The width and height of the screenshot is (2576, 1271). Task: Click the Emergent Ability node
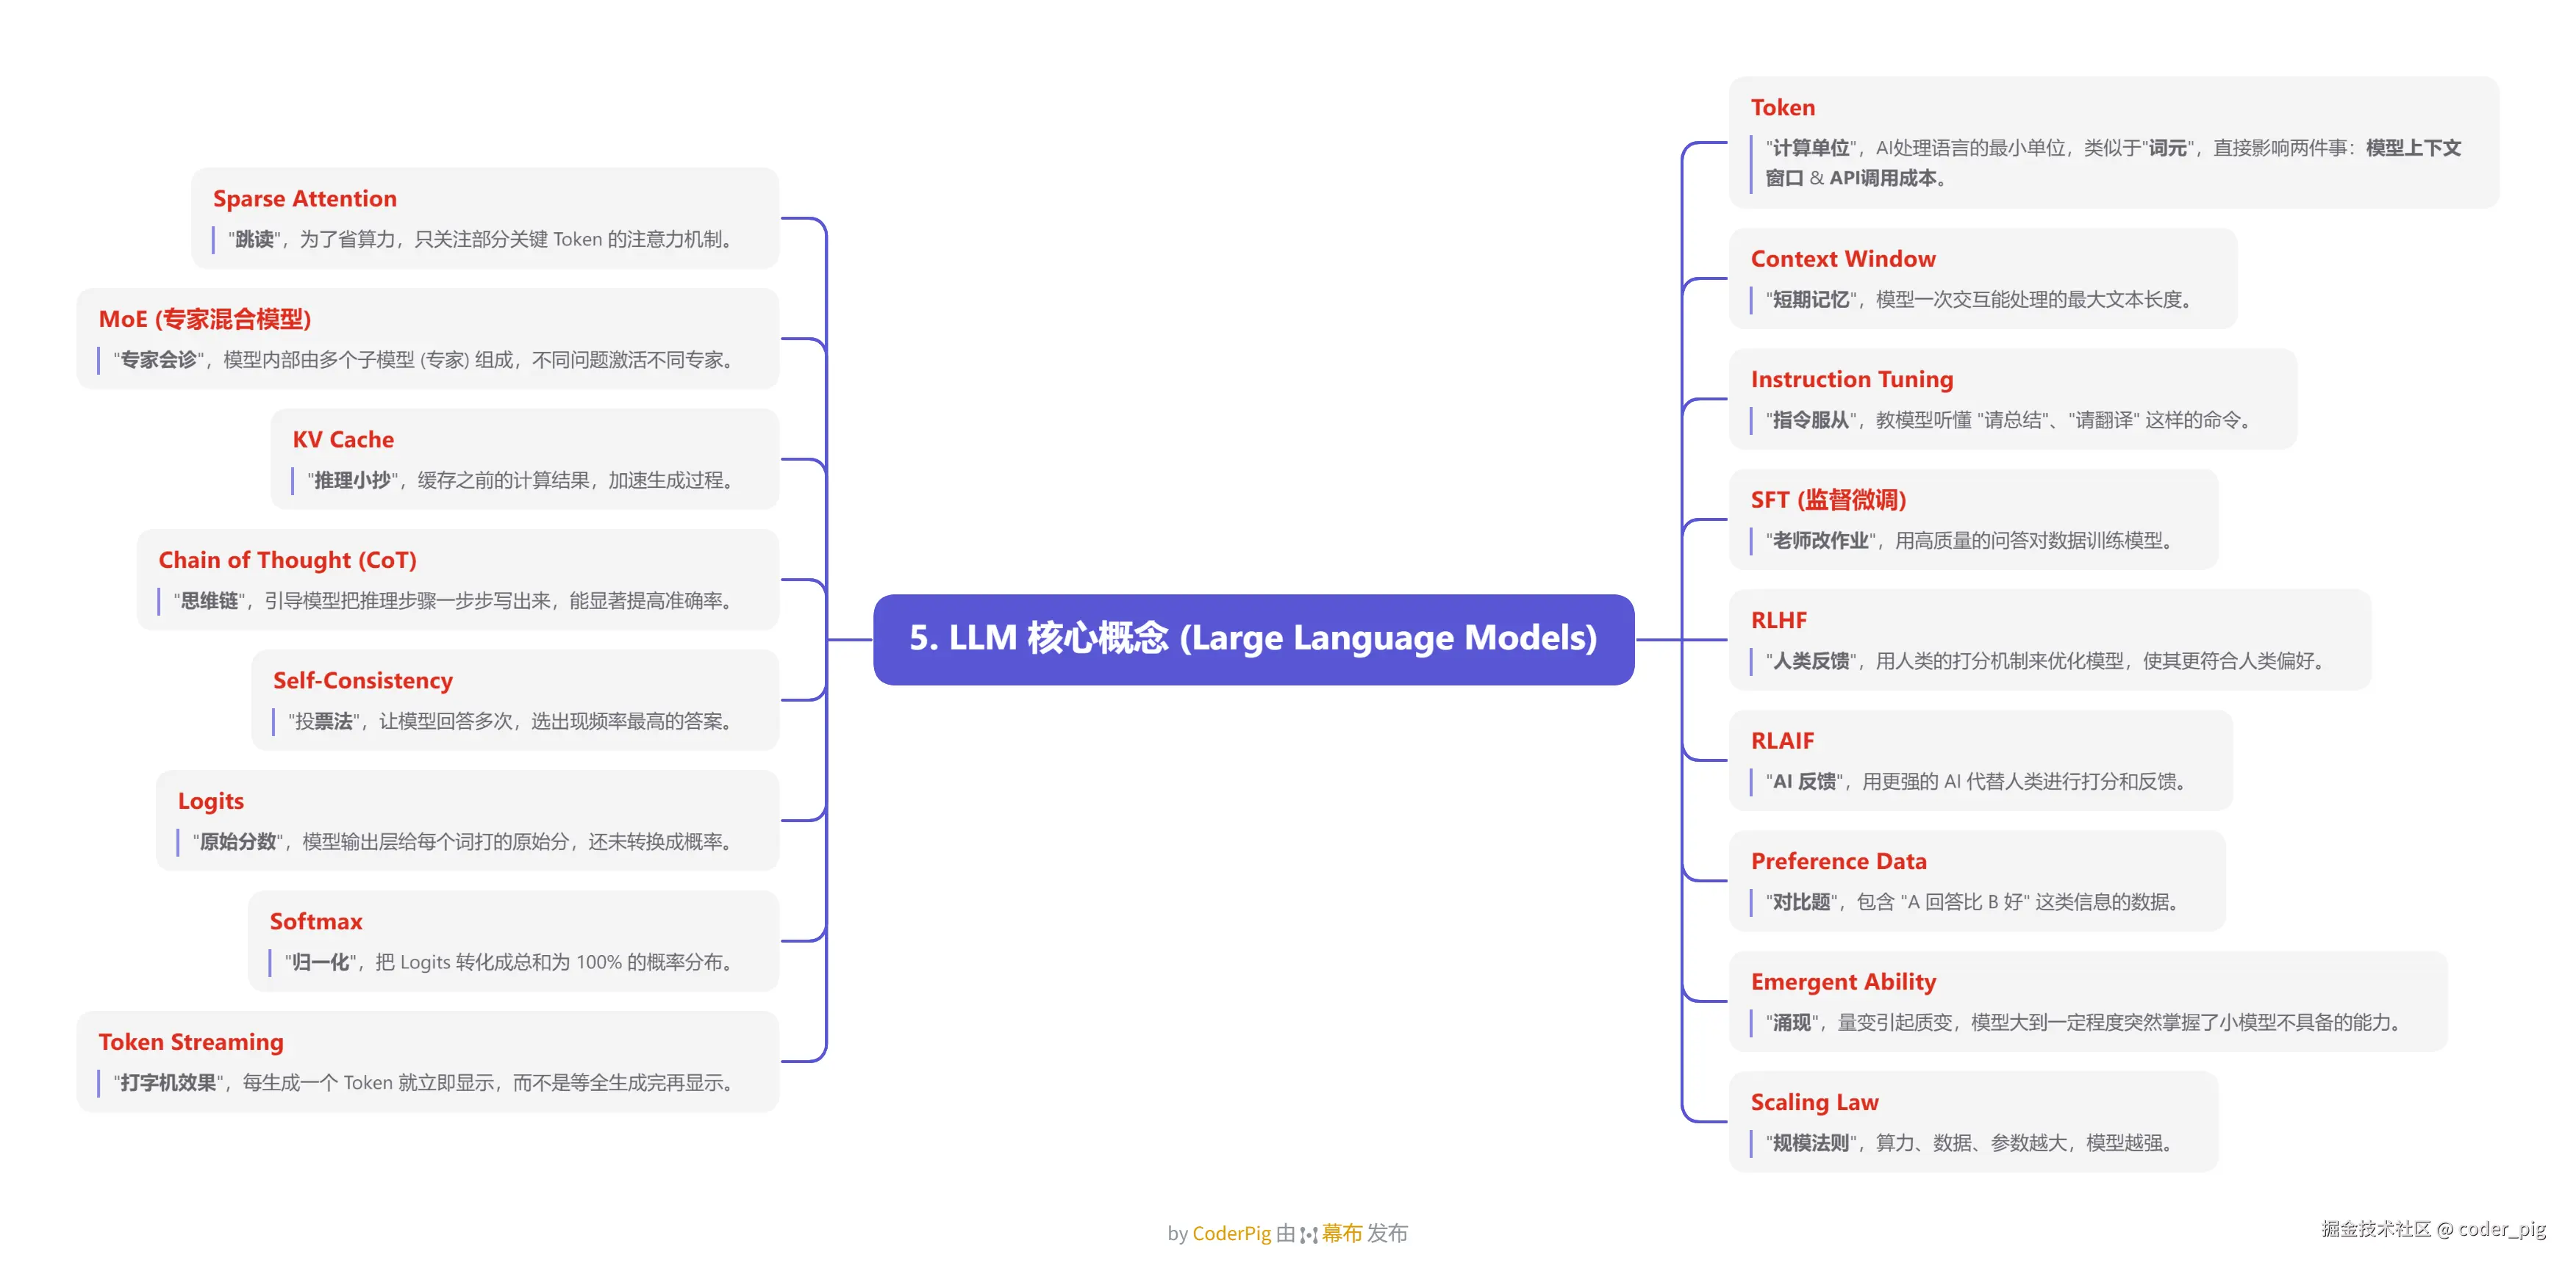1842,982
